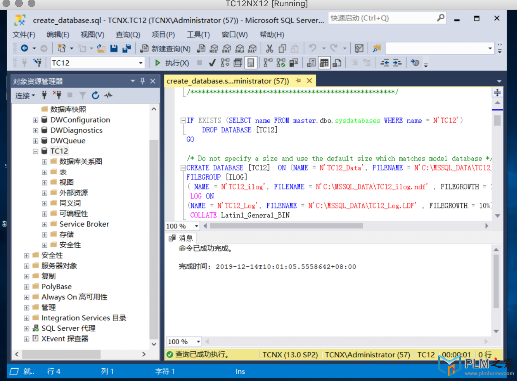Click the Save All icon
The image size is (517, 381).
(x=127, y=48)
